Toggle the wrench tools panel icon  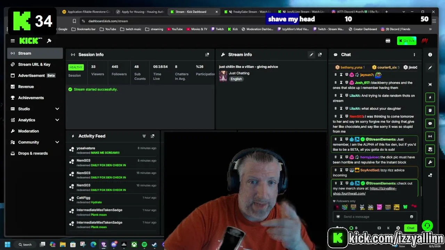[x=430, y=162]
